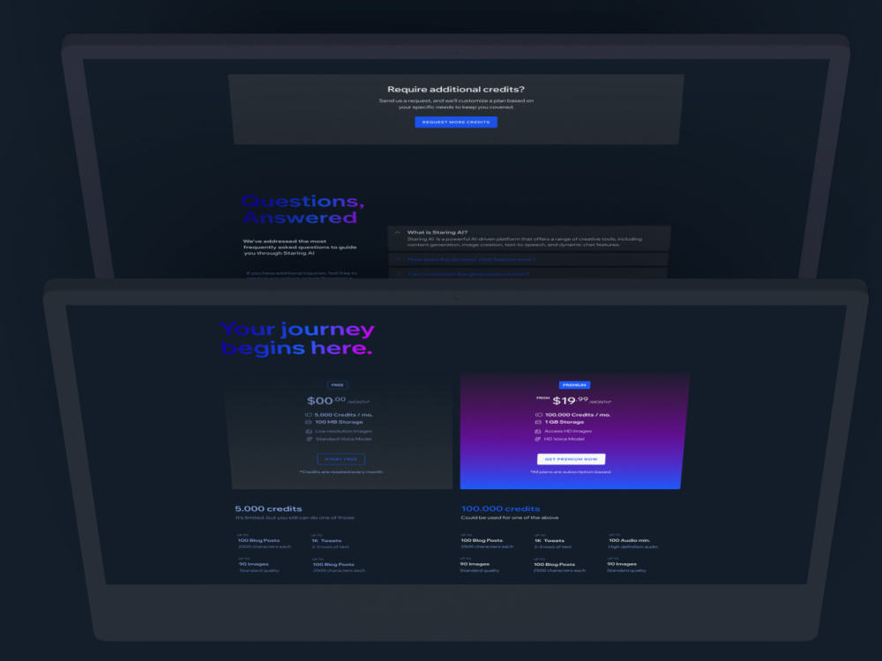
Task: Click '100 Audio min.' under 100.000 credits
Action: (630, 540)
